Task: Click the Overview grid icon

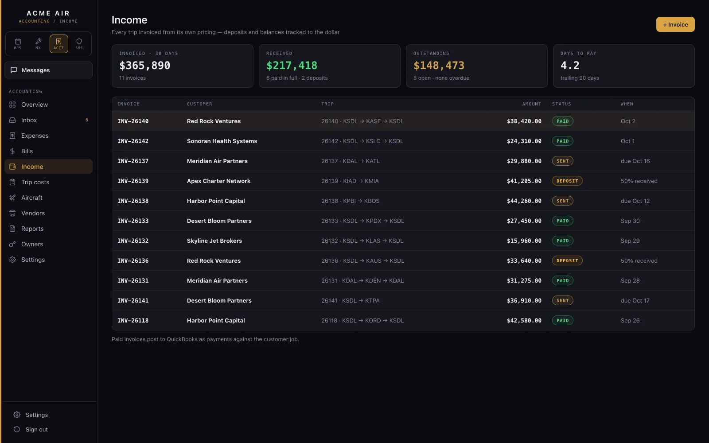Action: pos(12,105)
